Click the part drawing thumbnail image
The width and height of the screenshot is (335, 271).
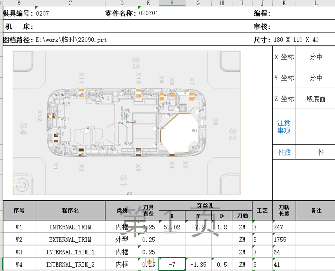[127, 123]
